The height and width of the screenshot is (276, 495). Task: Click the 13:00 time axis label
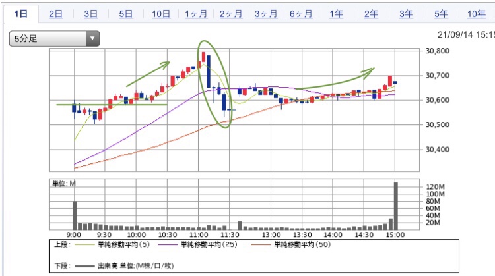coord(271,235)
